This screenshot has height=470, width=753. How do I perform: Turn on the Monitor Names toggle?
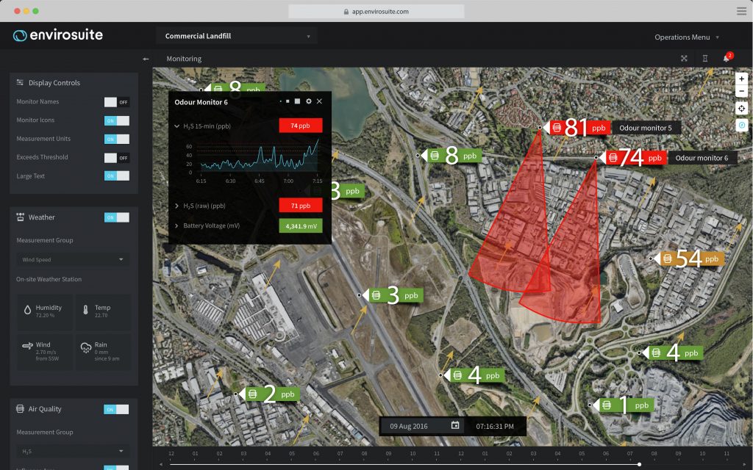pos(117,102)
